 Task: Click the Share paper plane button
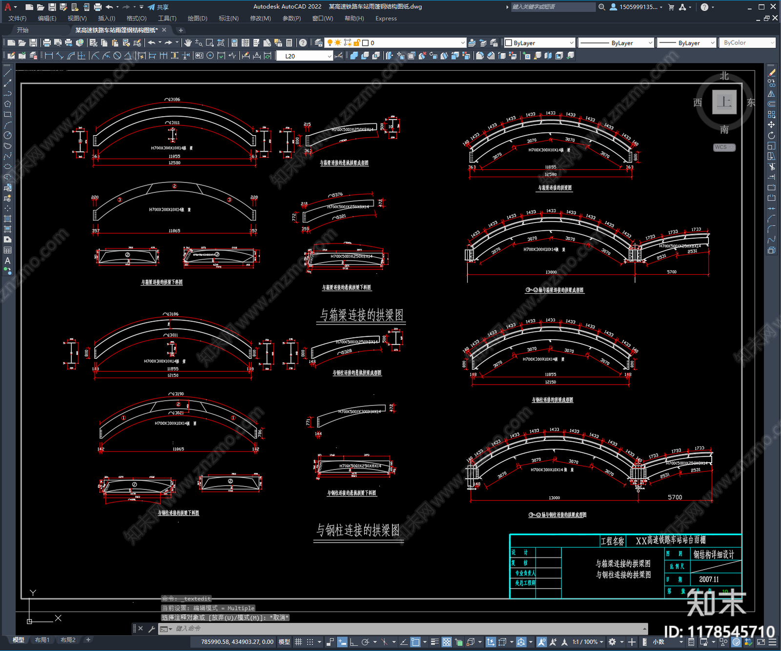point(158,7)
